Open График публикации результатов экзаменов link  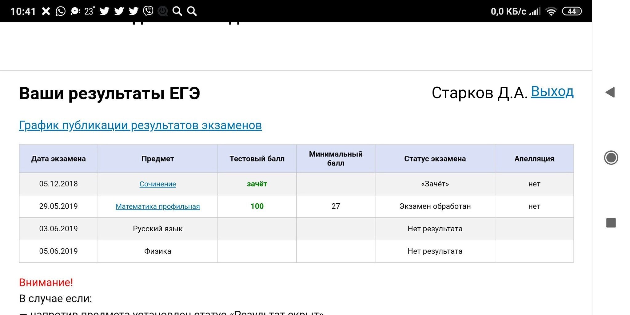point(140,125)
